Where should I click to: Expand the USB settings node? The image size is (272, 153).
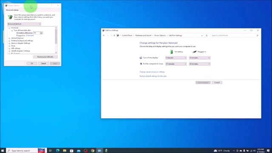9,48
